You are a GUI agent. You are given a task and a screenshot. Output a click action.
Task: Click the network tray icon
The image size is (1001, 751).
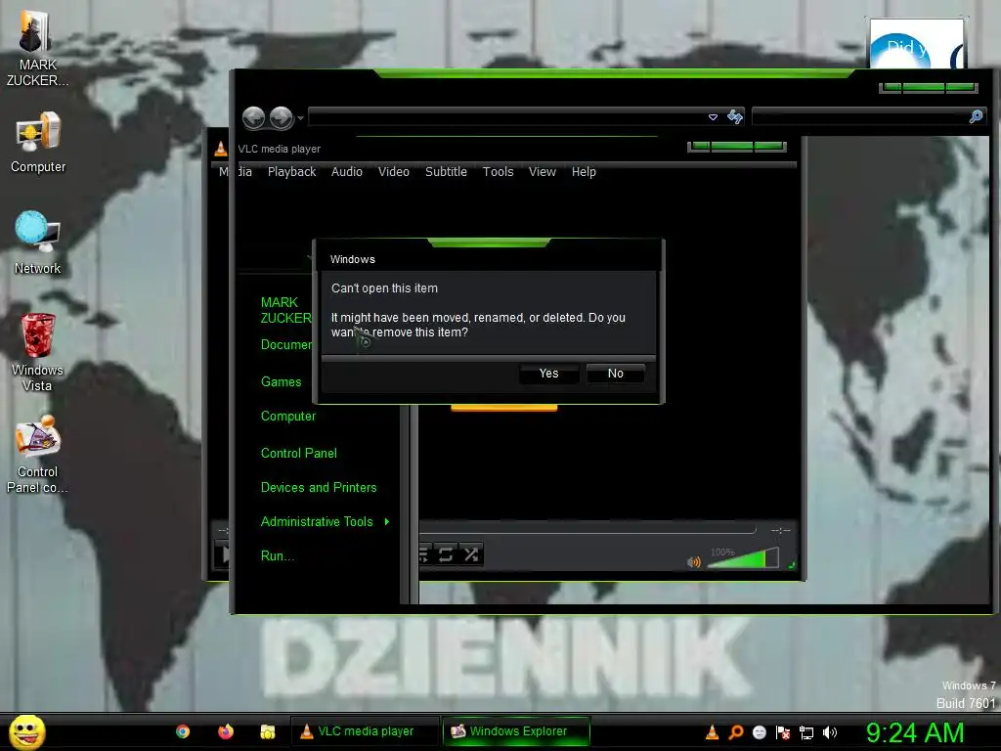pyautogui.click(x=806, y=732)
